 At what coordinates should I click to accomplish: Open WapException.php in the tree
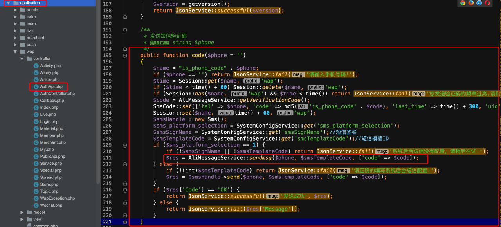pyautogui.click(x=57, y=198)
